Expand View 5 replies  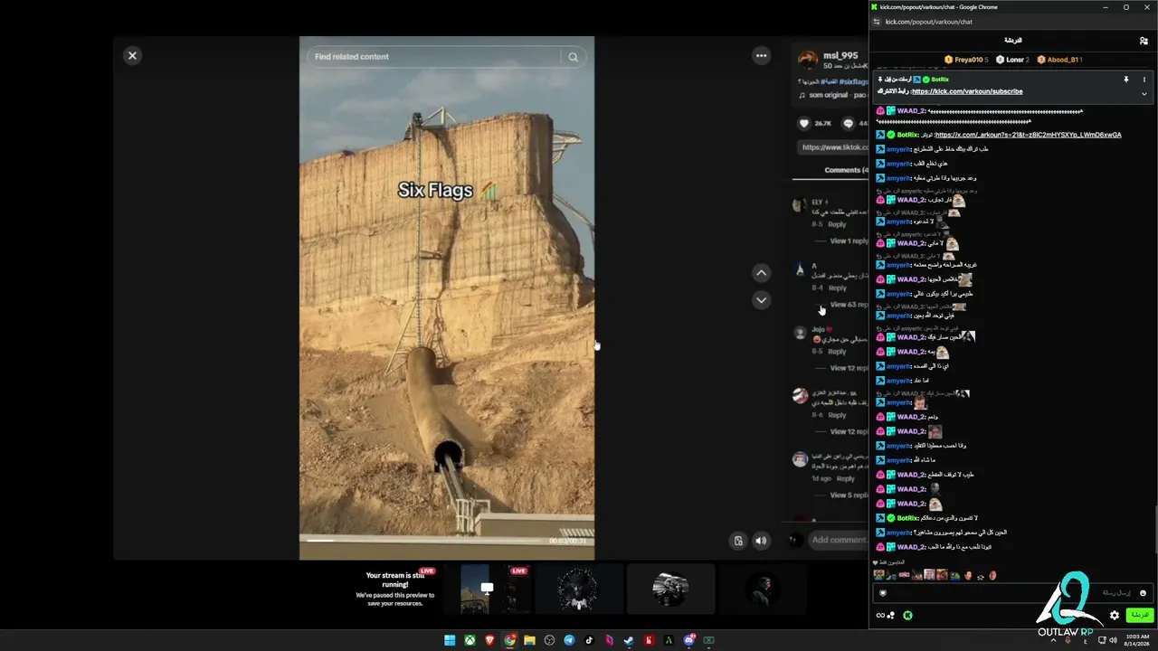click(x=849, y=495)
